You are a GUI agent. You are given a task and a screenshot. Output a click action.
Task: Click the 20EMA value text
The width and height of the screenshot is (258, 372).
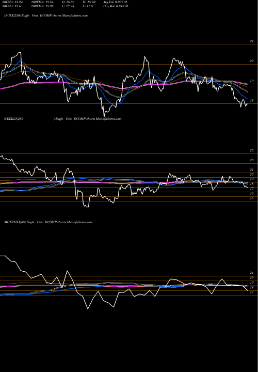[x=11, y=2]
